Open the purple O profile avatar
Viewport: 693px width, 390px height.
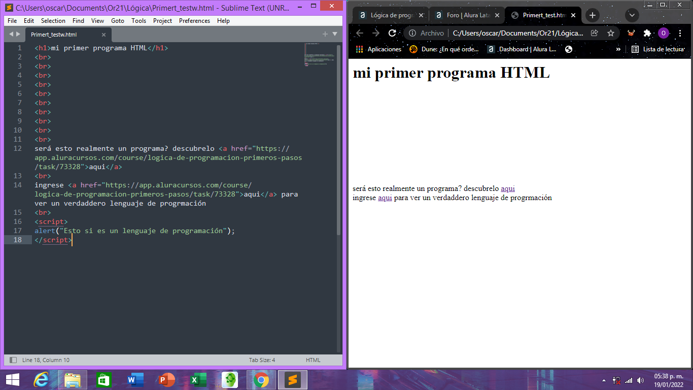[664, 33]
